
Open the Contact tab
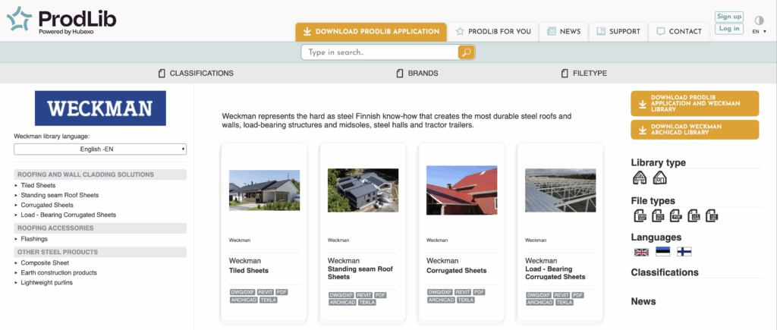[x=679, y=31]
